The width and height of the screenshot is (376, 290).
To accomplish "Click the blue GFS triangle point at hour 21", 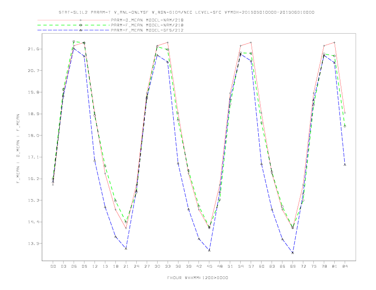I will click(126, 249).
